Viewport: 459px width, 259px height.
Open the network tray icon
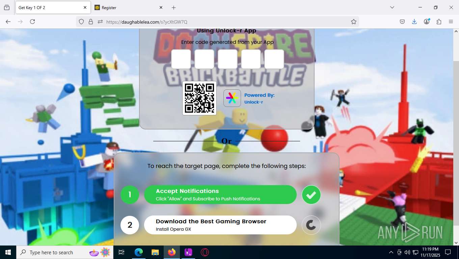tap(415, 252)
